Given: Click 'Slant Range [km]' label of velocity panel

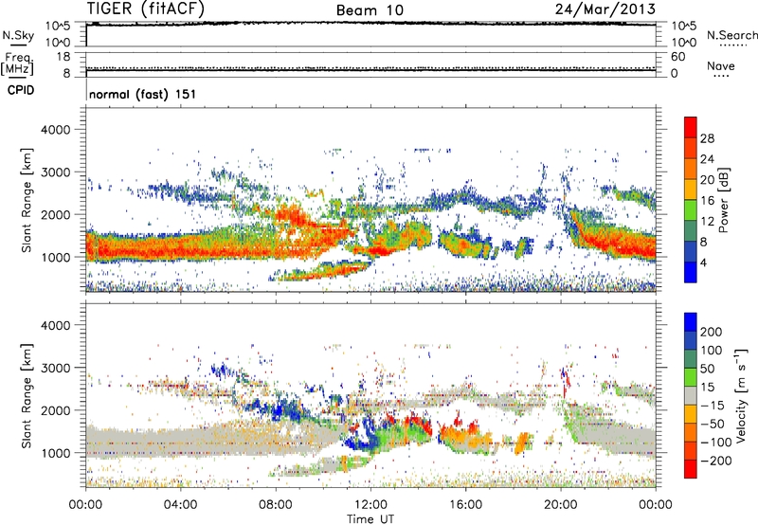Looking at the screenshot, I should (27, 396).
